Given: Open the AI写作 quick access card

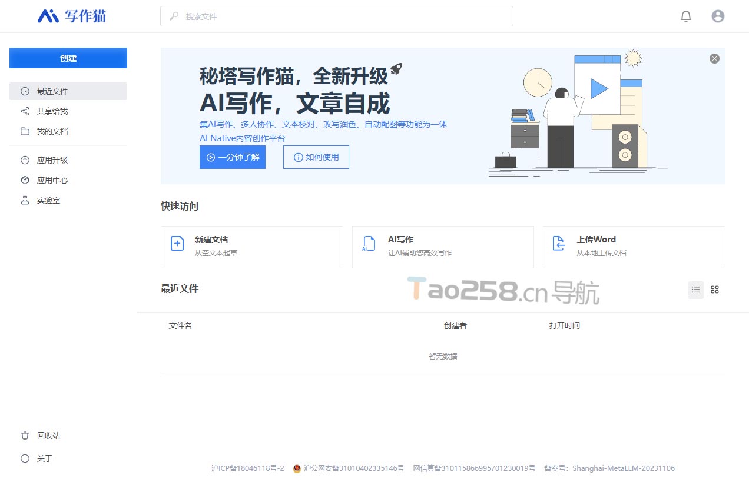Looking at the screenshot, I should coord(443,247).
